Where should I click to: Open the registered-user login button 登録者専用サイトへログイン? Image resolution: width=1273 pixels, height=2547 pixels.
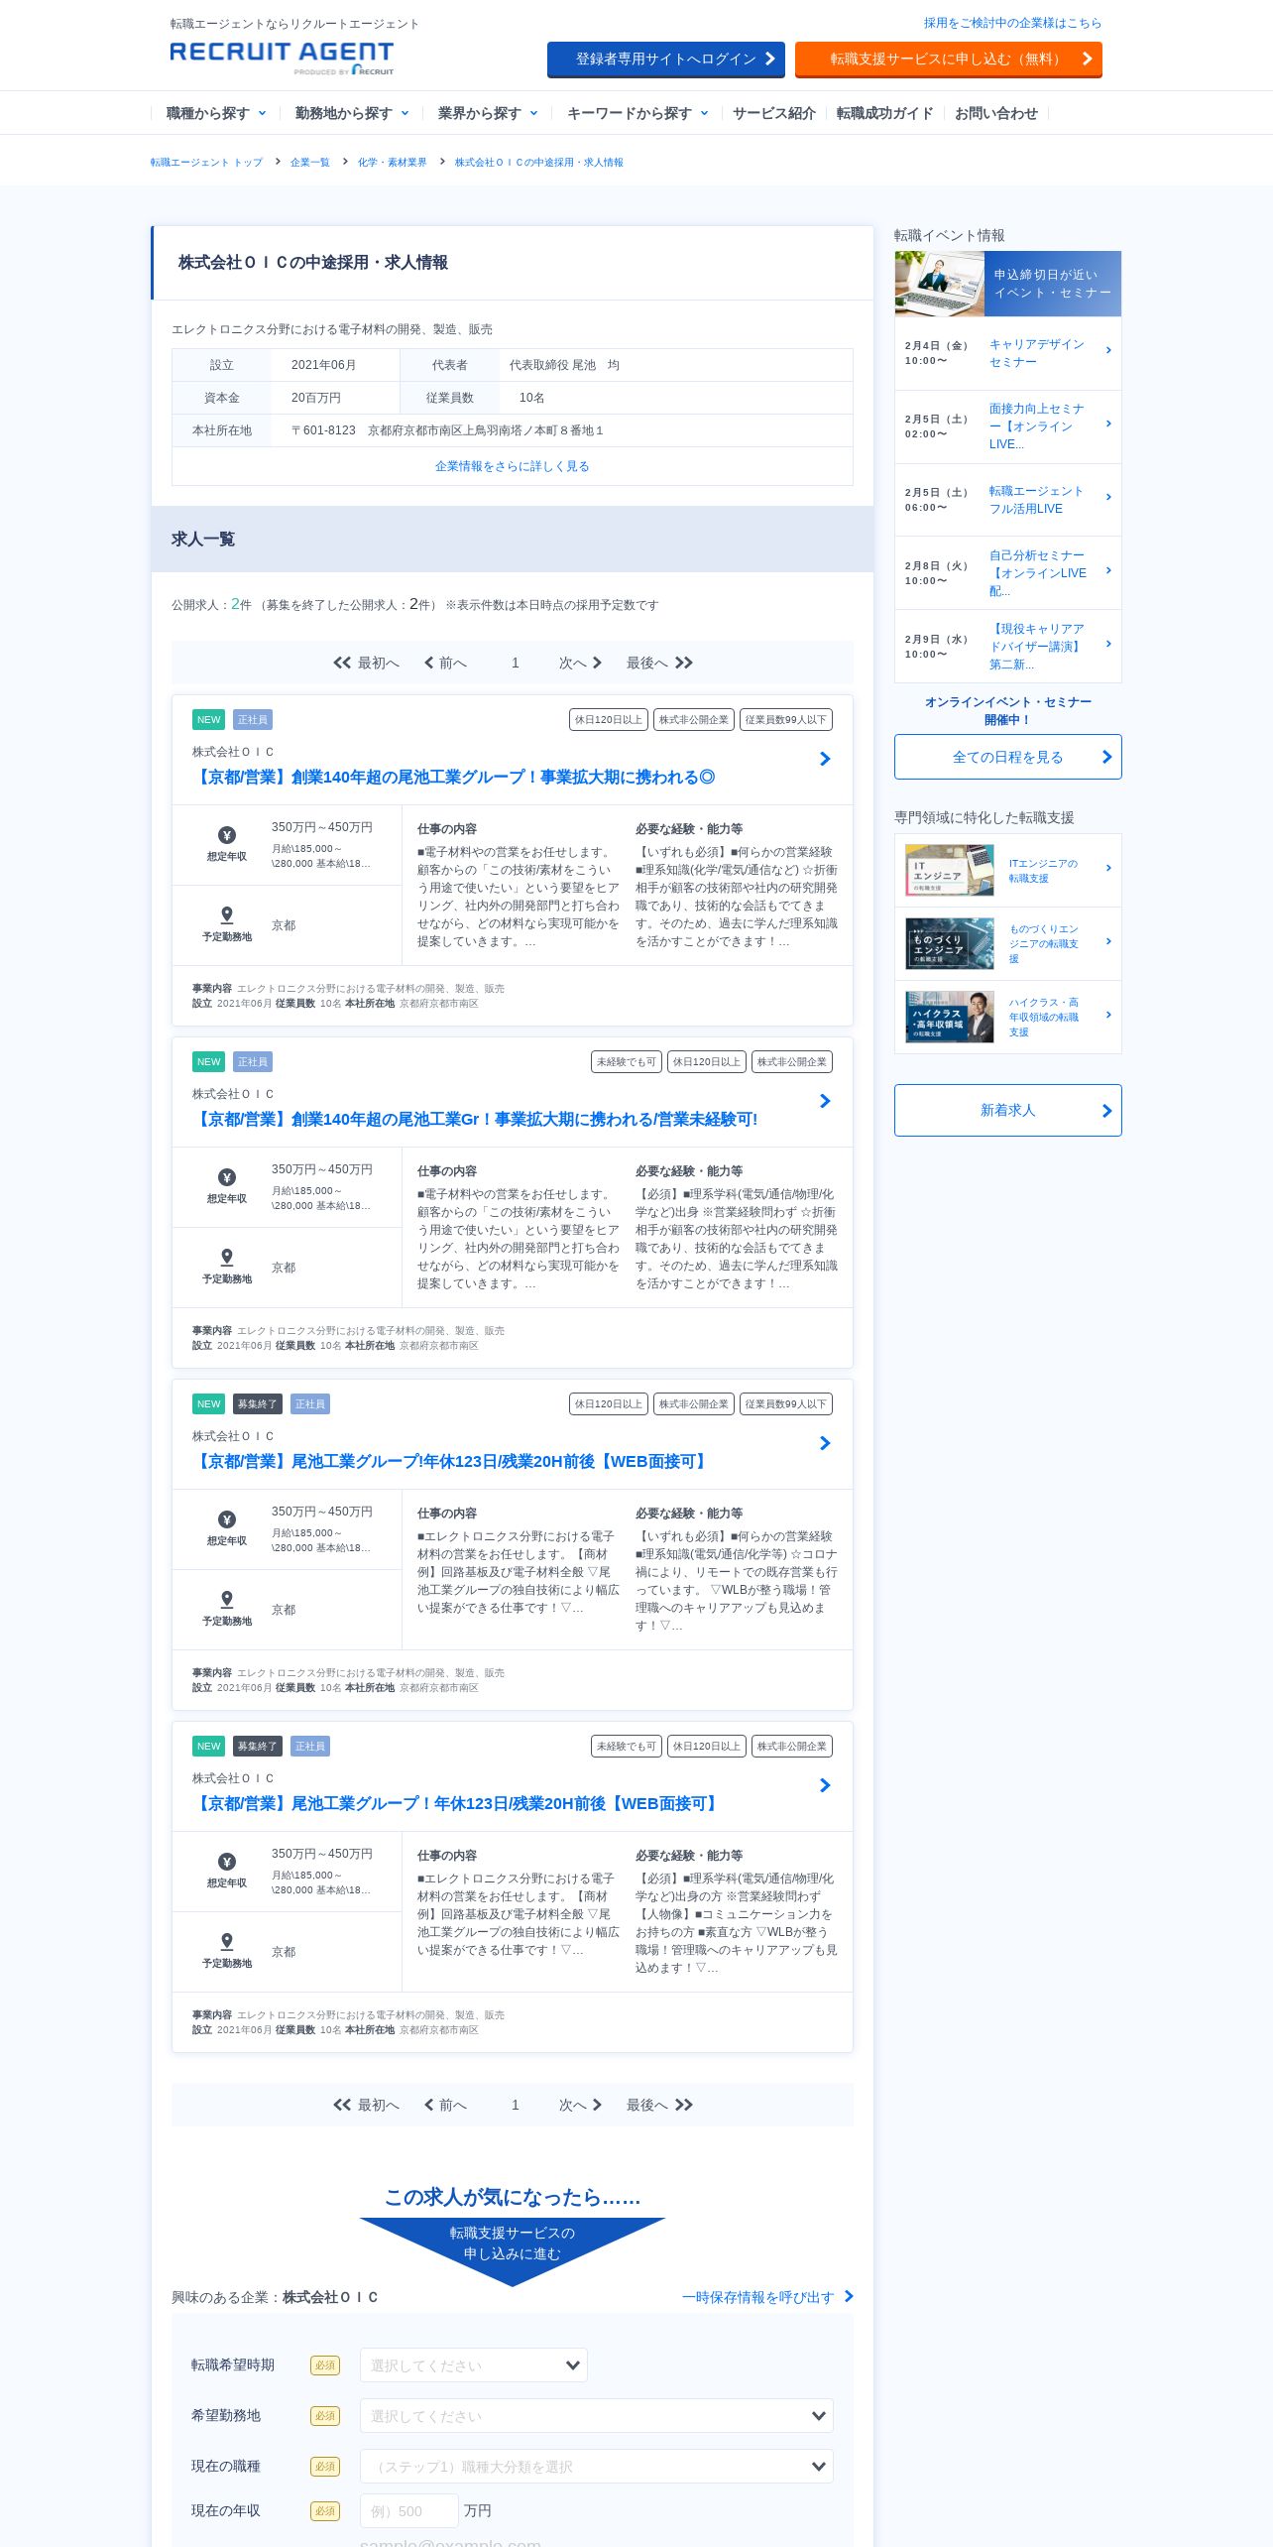click(666, 60)
